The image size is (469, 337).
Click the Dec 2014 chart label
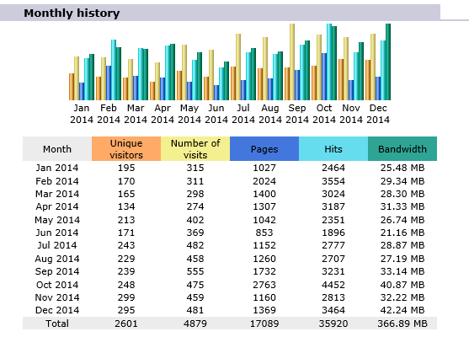click(378, 114)
